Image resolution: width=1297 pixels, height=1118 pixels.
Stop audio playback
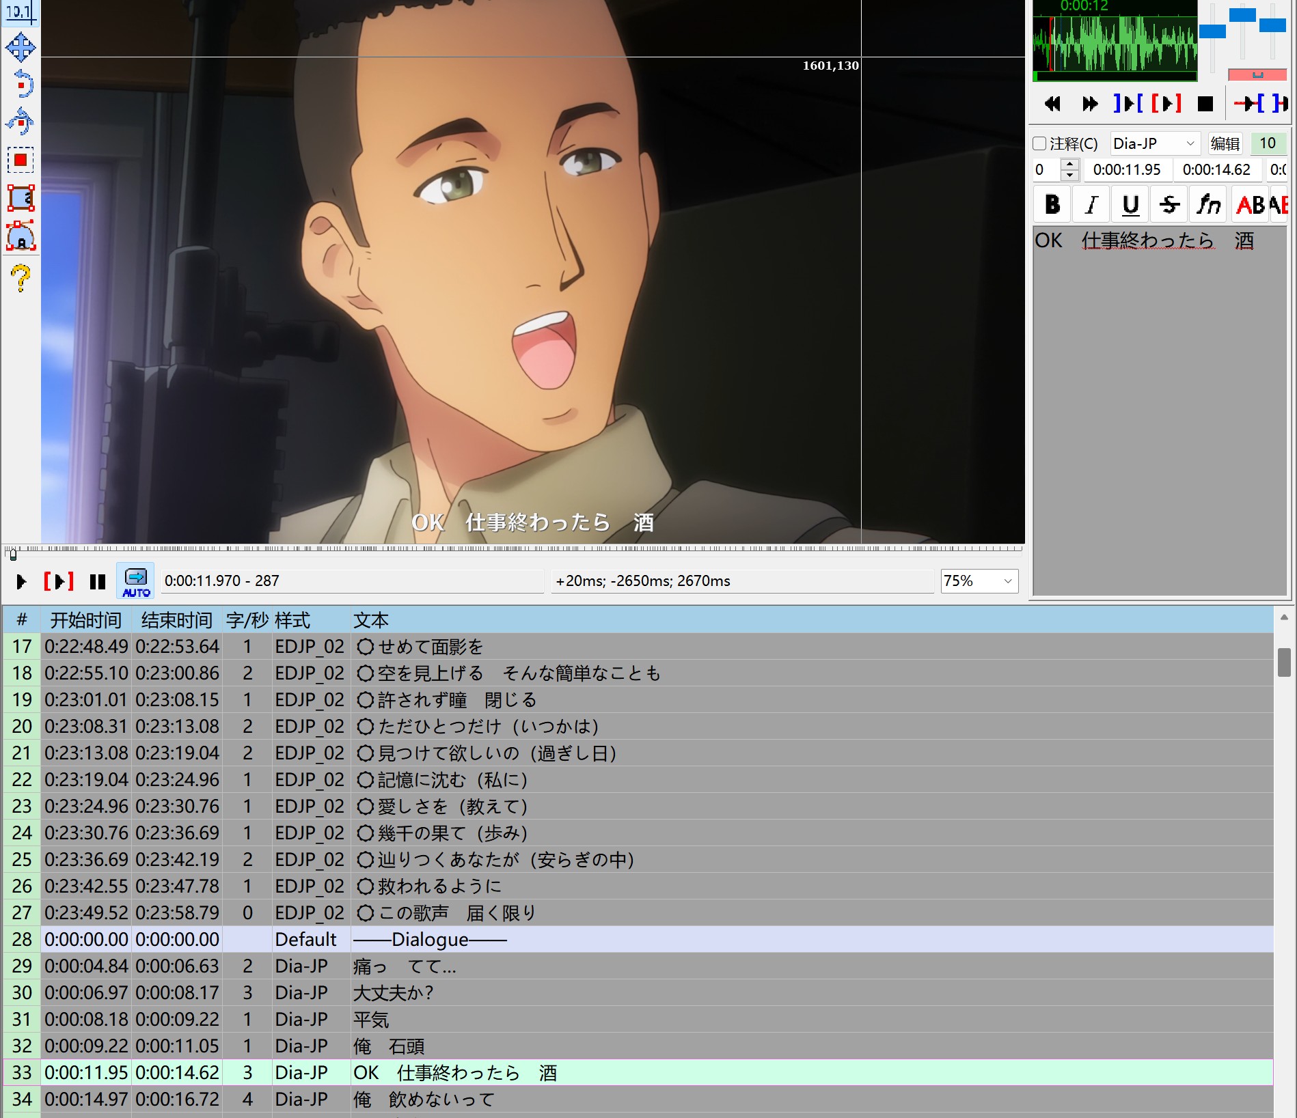(x=1205, y=103)
